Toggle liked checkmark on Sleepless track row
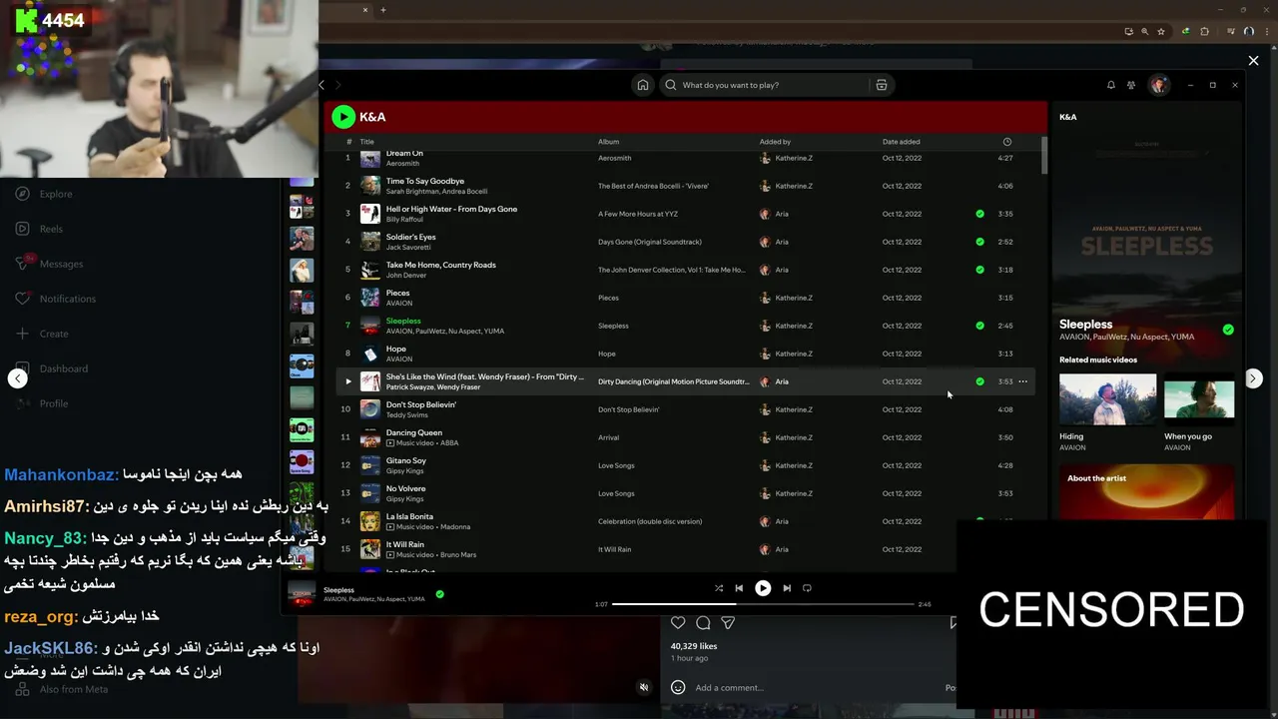Image resolution: width=1278 pixels, height=719 pixels. click(x=979, y=326)
